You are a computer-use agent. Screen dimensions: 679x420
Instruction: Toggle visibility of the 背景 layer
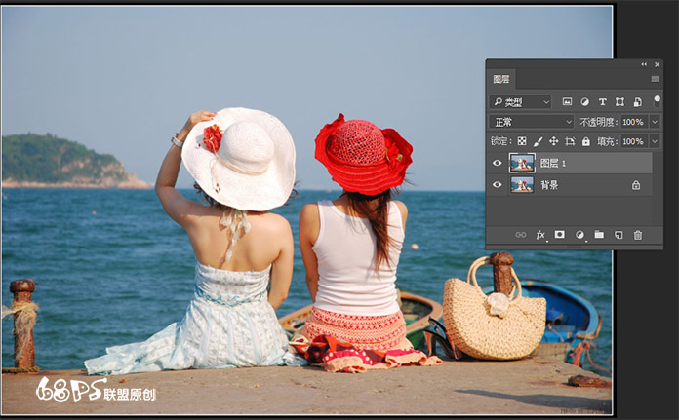498,184
